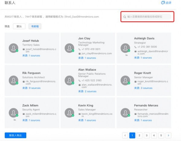Click the name Roger Knott
Screen dimensions: 181x141
pos(143,73)
